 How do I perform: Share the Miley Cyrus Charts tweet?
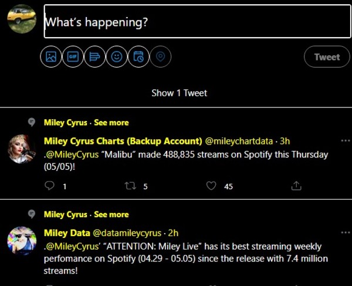(x=296, y=186)
